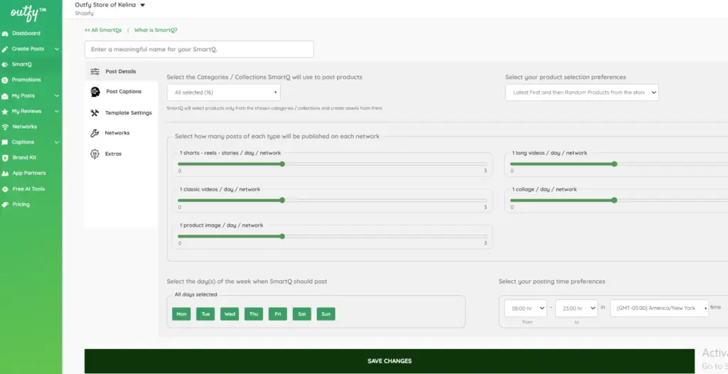Viewport: 728px width, 374px height.
Task: Toggle Sun posting day off
Action: (326, 314)
